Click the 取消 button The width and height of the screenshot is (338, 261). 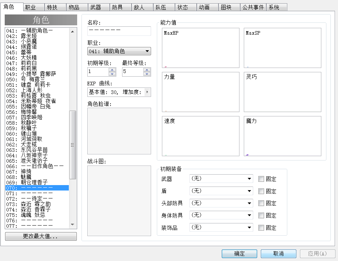click(x=279, y=254)
